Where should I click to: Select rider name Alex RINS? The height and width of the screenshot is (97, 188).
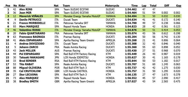[26, 9]
